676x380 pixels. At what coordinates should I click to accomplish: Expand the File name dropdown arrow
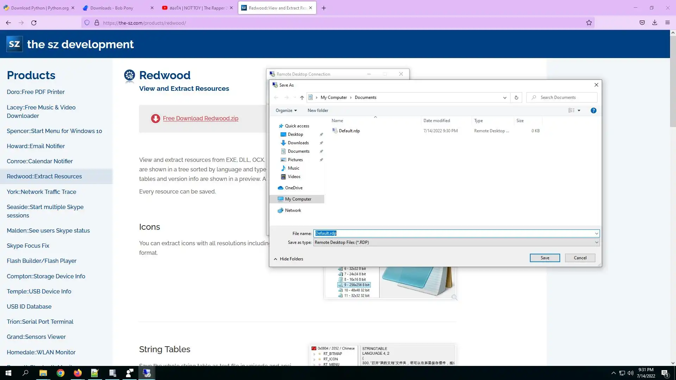tap(596, 233)
